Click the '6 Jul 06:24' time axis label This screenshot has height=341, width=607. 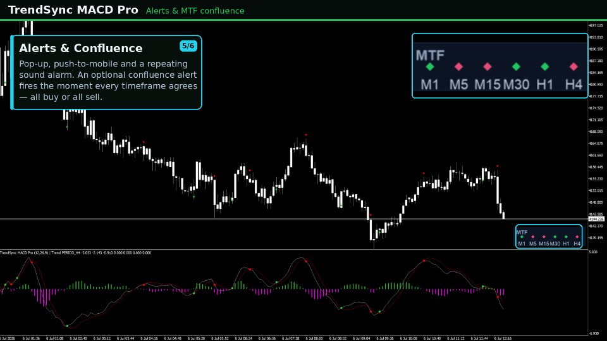[243, 338]
